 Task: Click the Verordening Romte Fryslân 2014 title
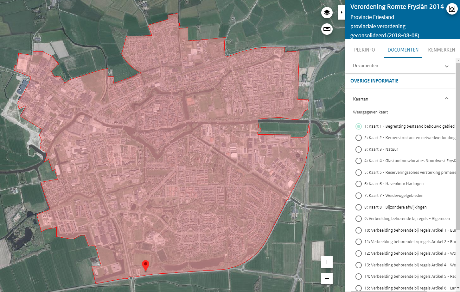(x=397, y=7)
